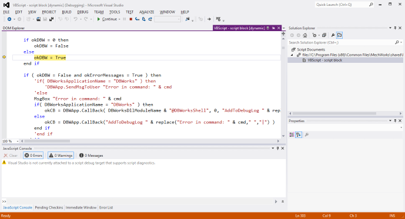The width and height of the screenshot is (405, 219).
Task: Open the empty toolbar combo box
Action: [x=168, y=19]
